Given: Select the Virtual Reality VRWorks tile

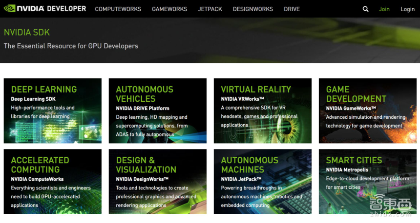Looking at the screenshot, I should [262, 111].
